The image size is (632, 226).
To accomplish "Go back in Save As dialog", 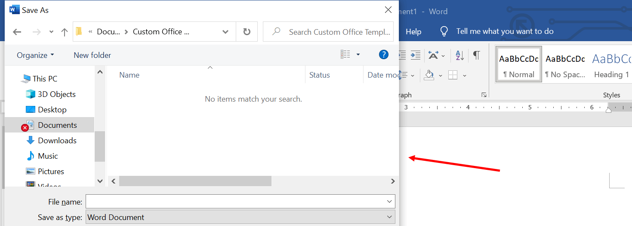I will 17,32.
